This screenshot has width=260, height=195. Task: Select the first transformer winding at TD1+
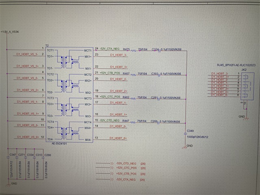click(63, 62)
